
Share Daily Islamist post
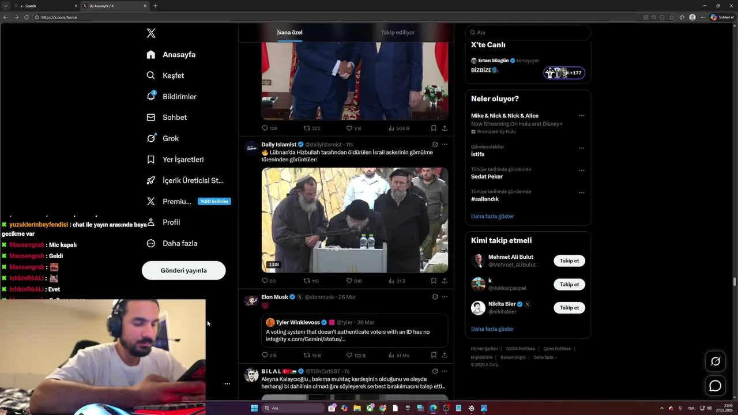tap(445, 281)
